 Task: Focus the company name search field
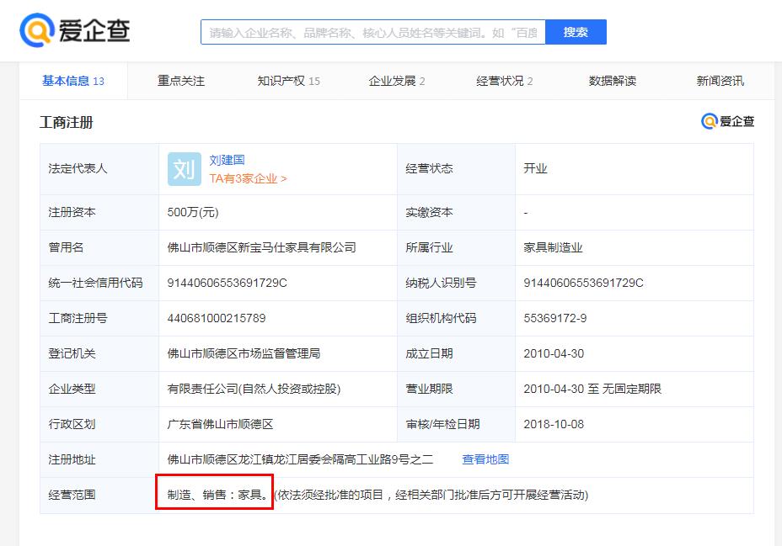[373, 32]
